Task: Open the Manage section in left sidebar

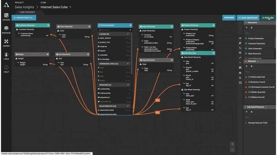Action: click(6, 30)
